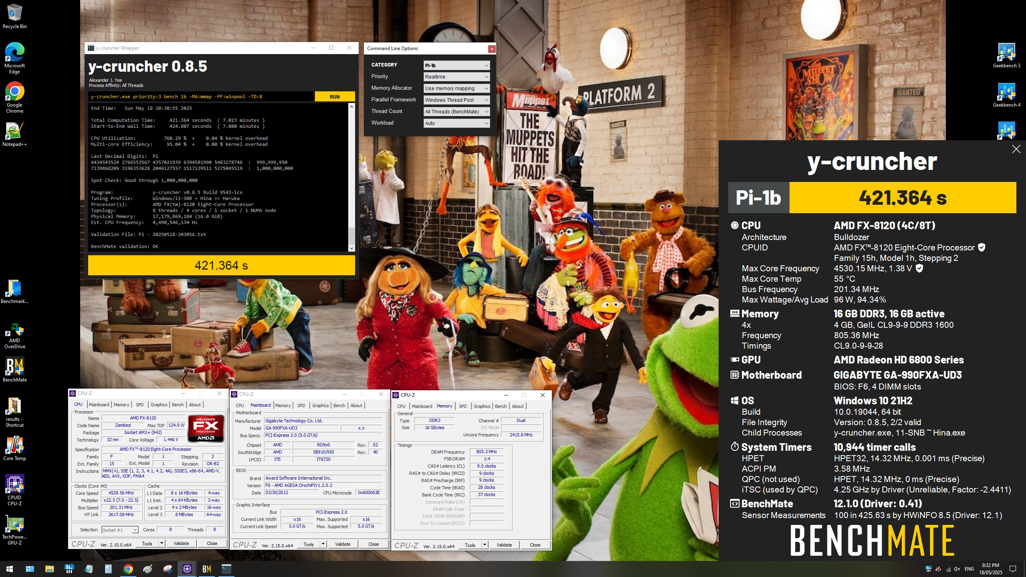This screenshot has height=577, width=1026.
Task: Click Validate in CPU-Z processor window
Action: (x=181, y=543)
